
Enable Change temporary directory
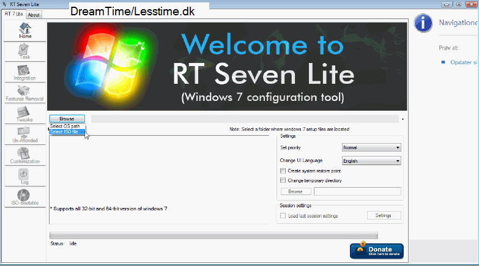point(283,180)
